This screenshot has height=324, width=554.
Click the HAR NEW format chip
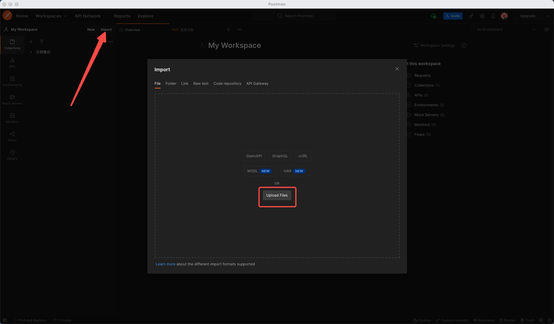pos(295,171)
